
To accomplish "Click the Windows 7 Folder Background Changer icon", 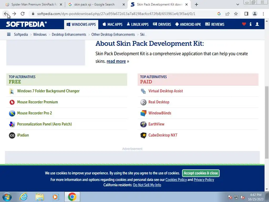I will tap(12, 91).
